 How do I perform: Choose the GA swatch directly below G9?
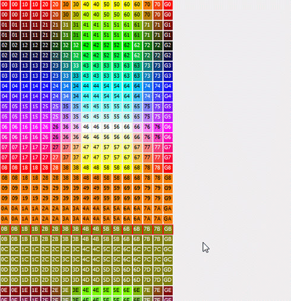tap(167, 209)
